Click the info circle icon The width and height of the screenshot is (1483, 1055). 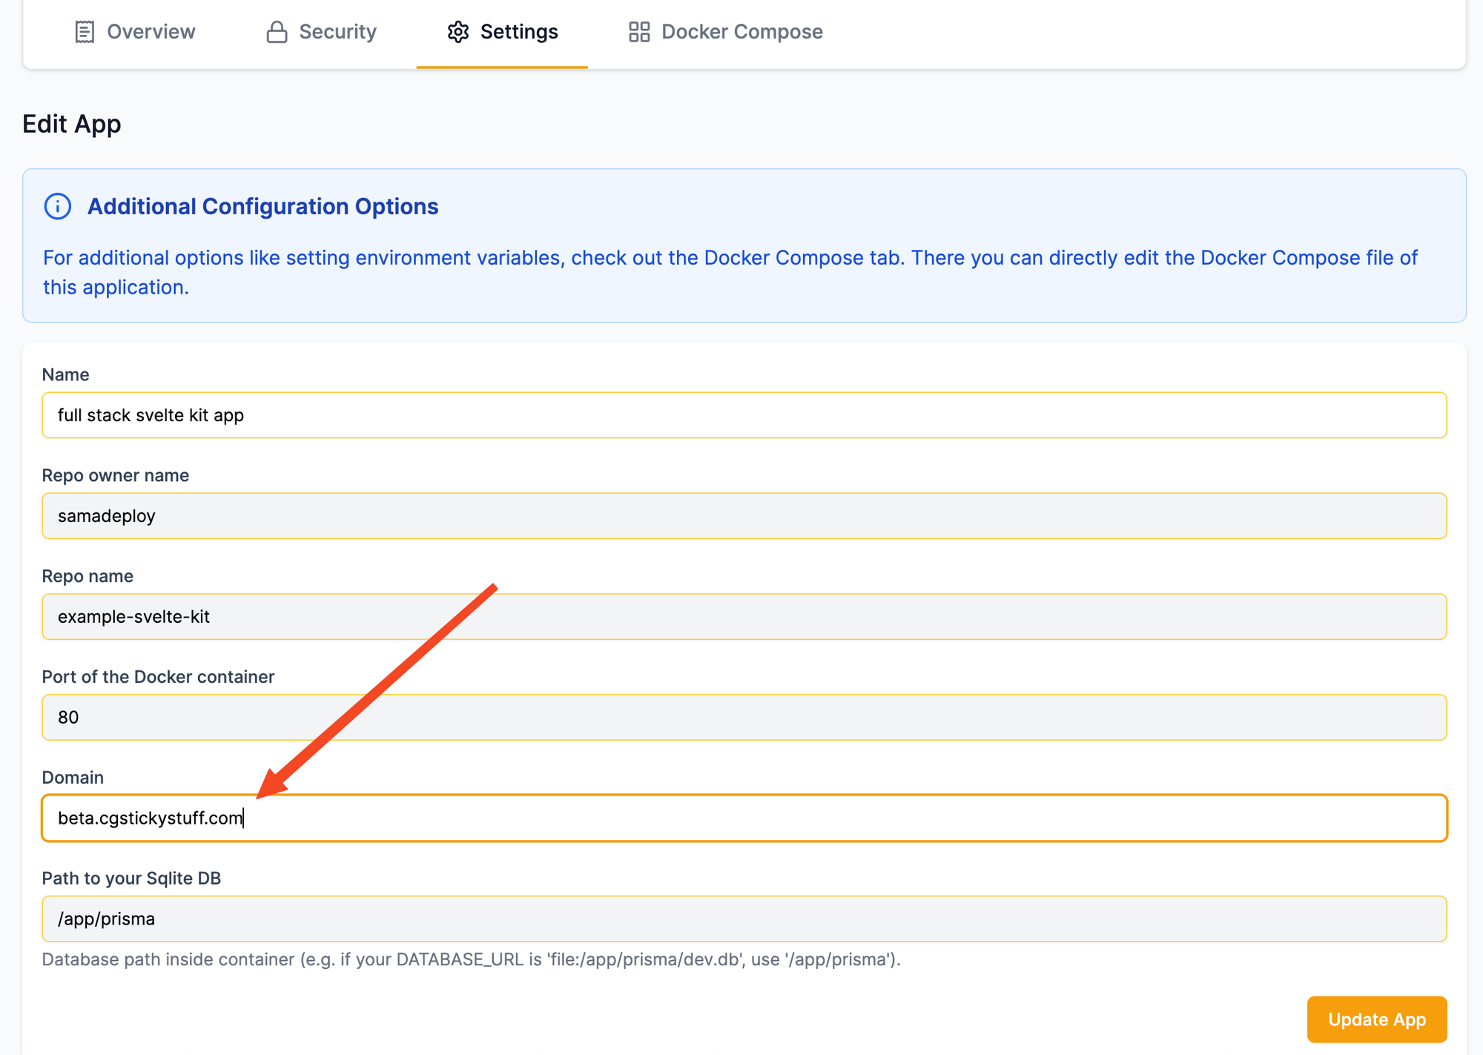58,206
